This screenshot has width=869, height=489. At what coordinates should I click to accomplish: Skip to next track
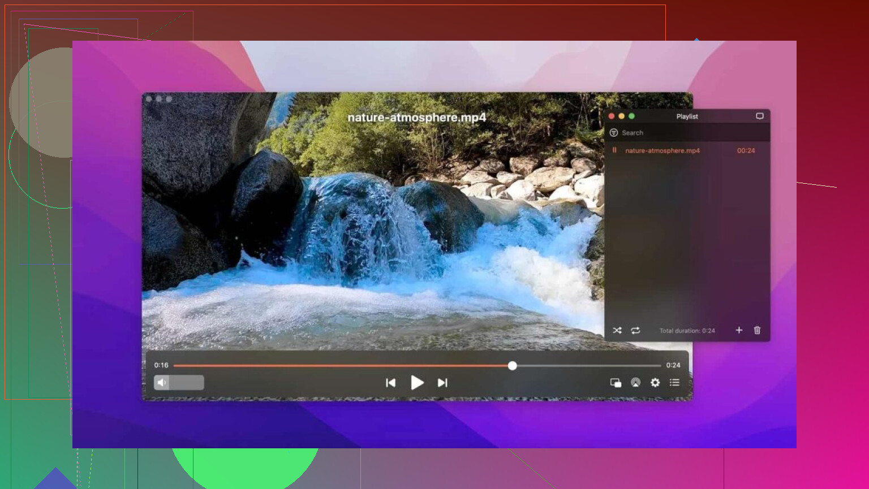coord(442,383)
